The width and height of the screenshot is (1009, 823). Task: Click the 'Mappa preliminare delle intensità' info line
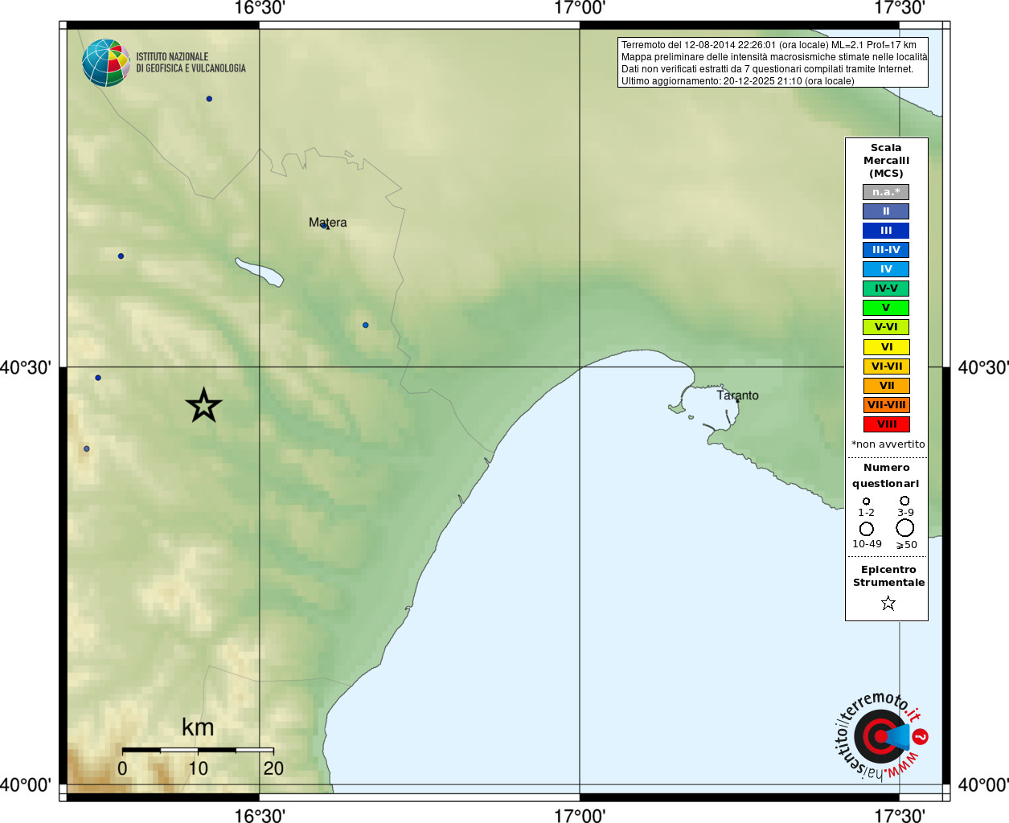coord(773,57)
